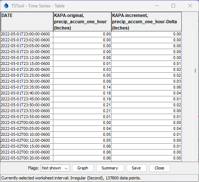
Task: Select date cell 2022-05-01T23:02:00-0600
Action: click(x=27, y=40)
